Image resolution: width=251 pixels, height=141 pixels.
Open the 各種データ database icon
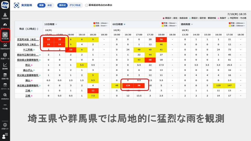click(x=5, y=56)
